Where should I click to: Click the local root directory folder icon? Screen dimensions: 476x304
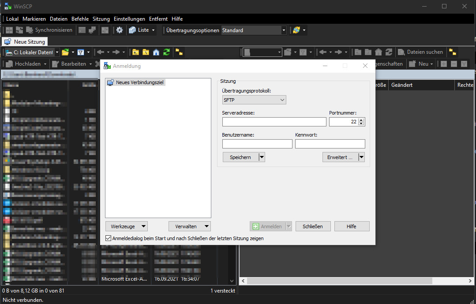pos(146,52)
